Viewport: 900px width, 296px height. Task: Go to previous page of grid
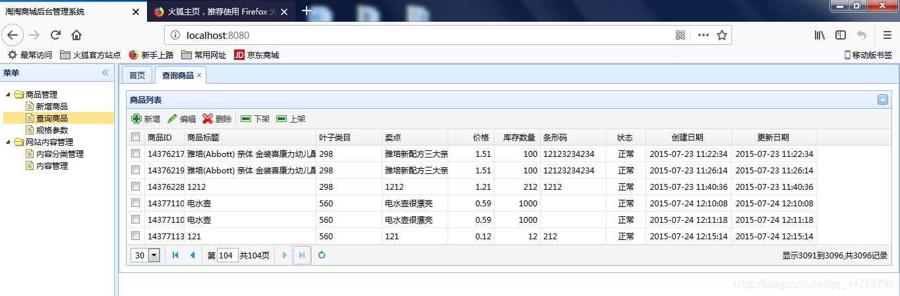pos(193,255)
